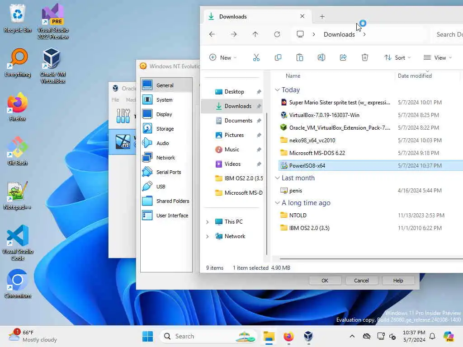The width and height of the screenshot is (463, 347).
Task: Click the Paste clipboard icon
Action: tap(299, 57)
